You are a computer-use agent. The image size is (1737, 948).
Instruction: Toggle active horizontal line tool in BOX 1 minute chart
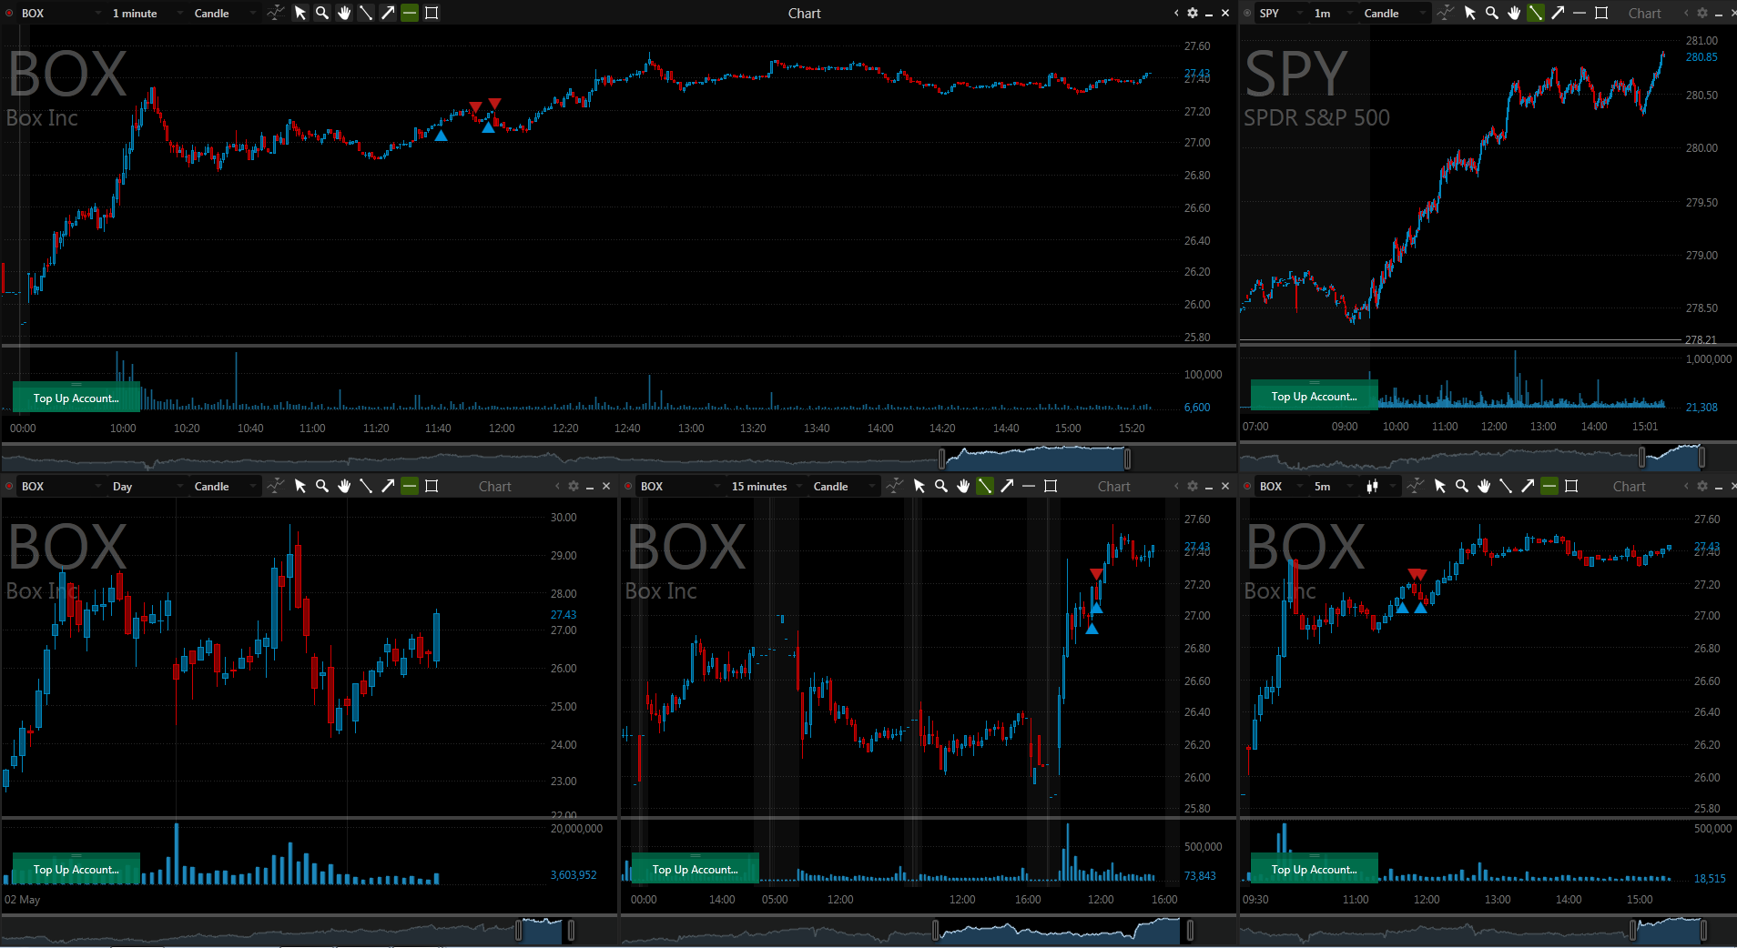click(410, 13)
